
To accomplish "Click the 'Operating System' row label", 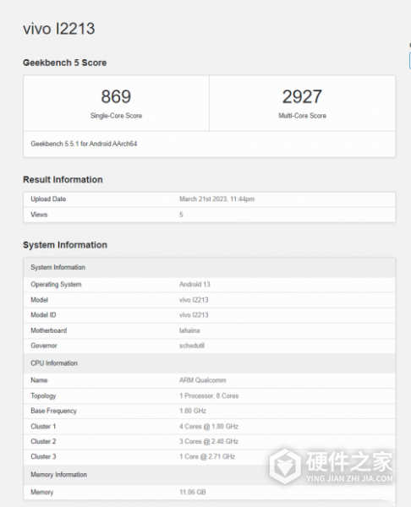I will pyautogui.click(x=56, y=285).
